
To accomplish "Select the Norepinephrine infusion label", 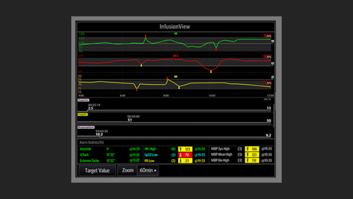I will click(x=86, y=127).
